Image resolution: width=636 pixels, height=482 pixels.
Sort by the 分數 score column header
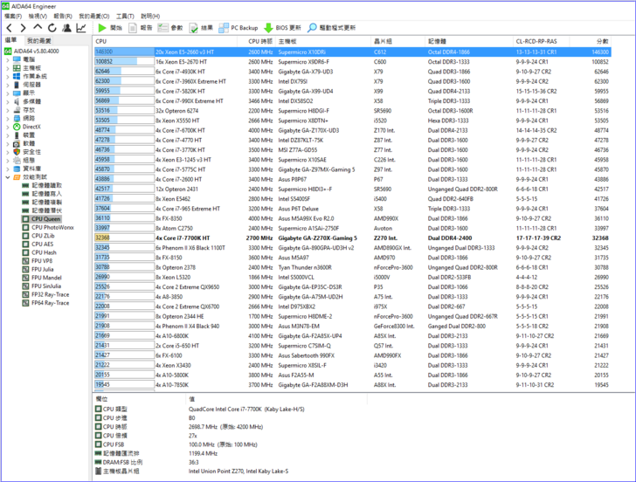coord(602,41)
